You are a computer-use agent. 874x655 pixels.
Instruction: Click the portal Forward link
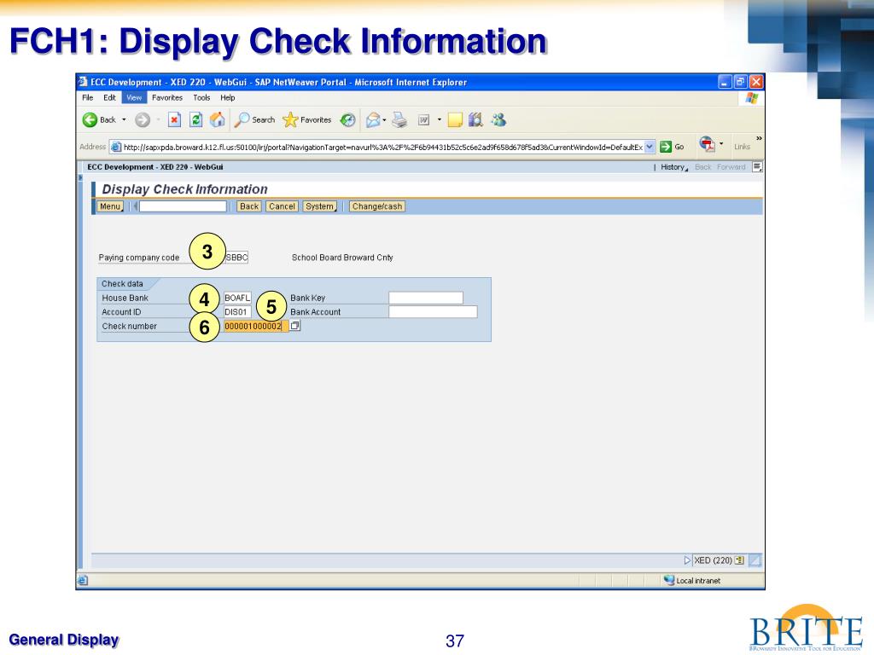click(x=731, y=167)
